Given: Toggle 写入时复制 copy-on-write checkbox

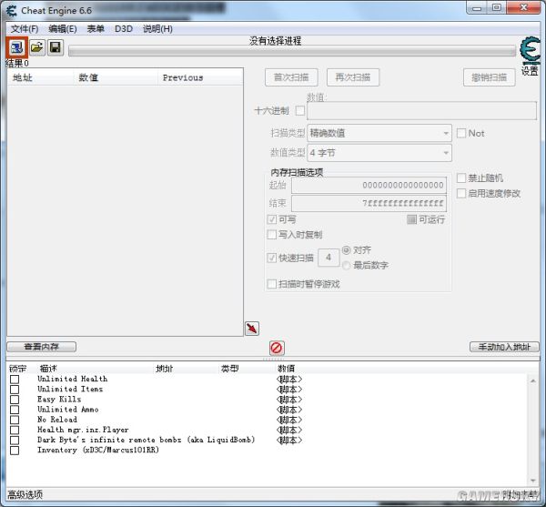Looking at the screenshot, I should pos(271,235).
